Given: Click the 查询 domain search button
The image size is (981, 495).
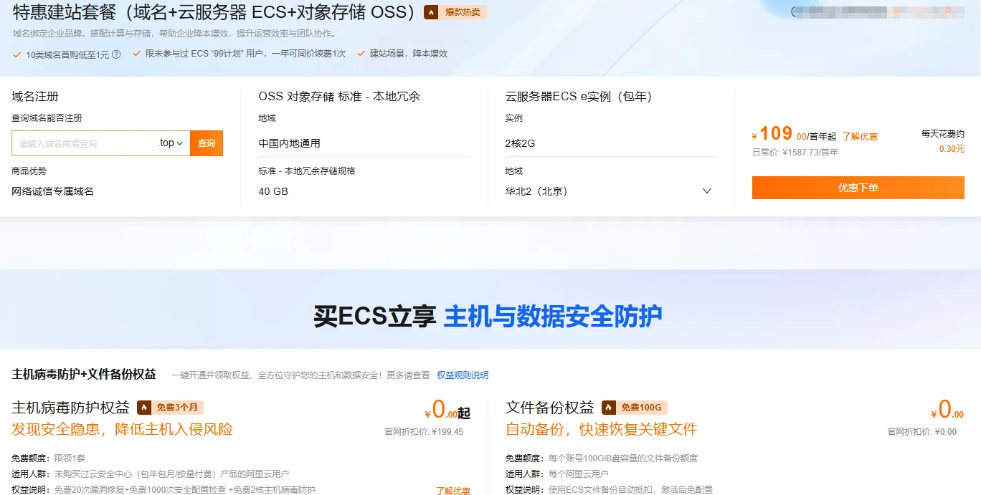Looking at the screenshot, I should point(207,143).
